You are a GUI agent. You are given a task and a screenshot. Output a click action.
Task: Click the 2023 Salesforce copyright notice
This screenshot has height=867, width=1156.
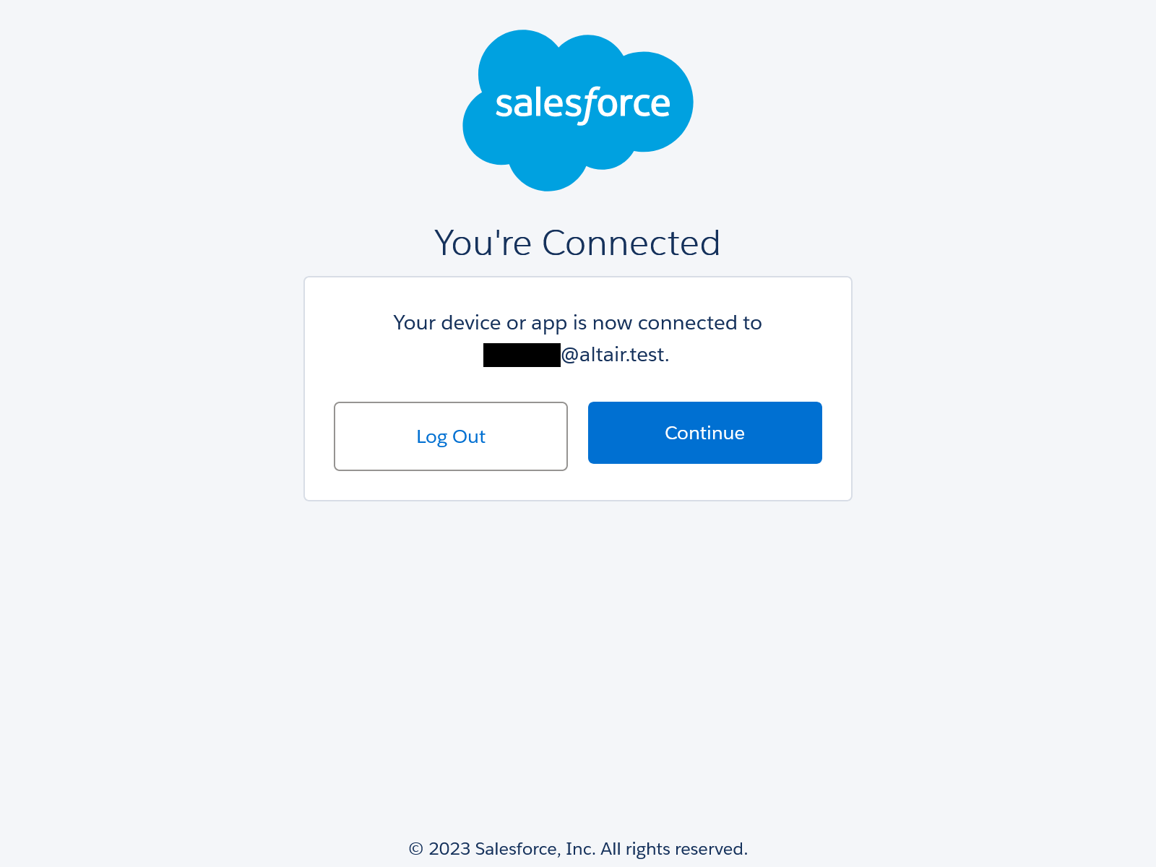(577, 850)
